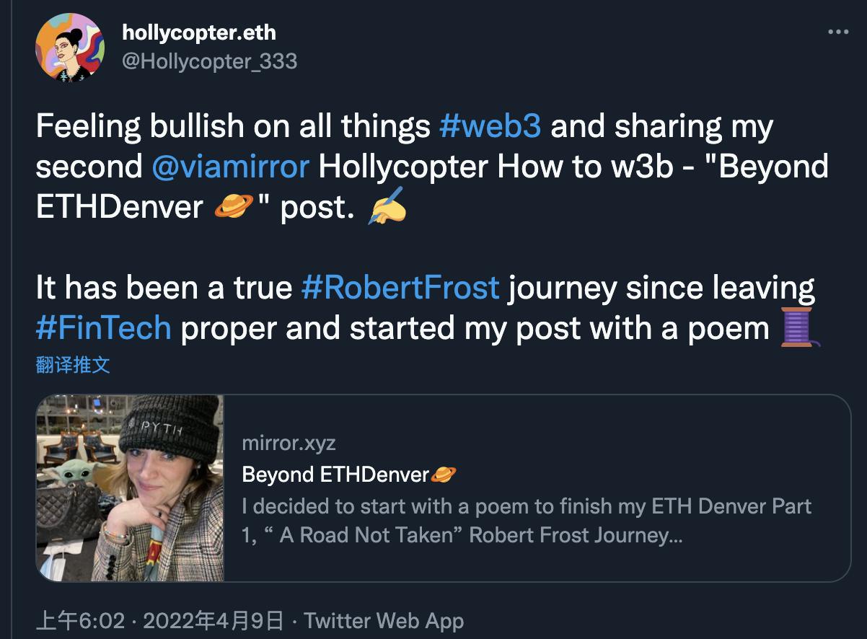
Task: Go to the @viamirror mention
Action: pyautogui.click(x=231, y=167)
